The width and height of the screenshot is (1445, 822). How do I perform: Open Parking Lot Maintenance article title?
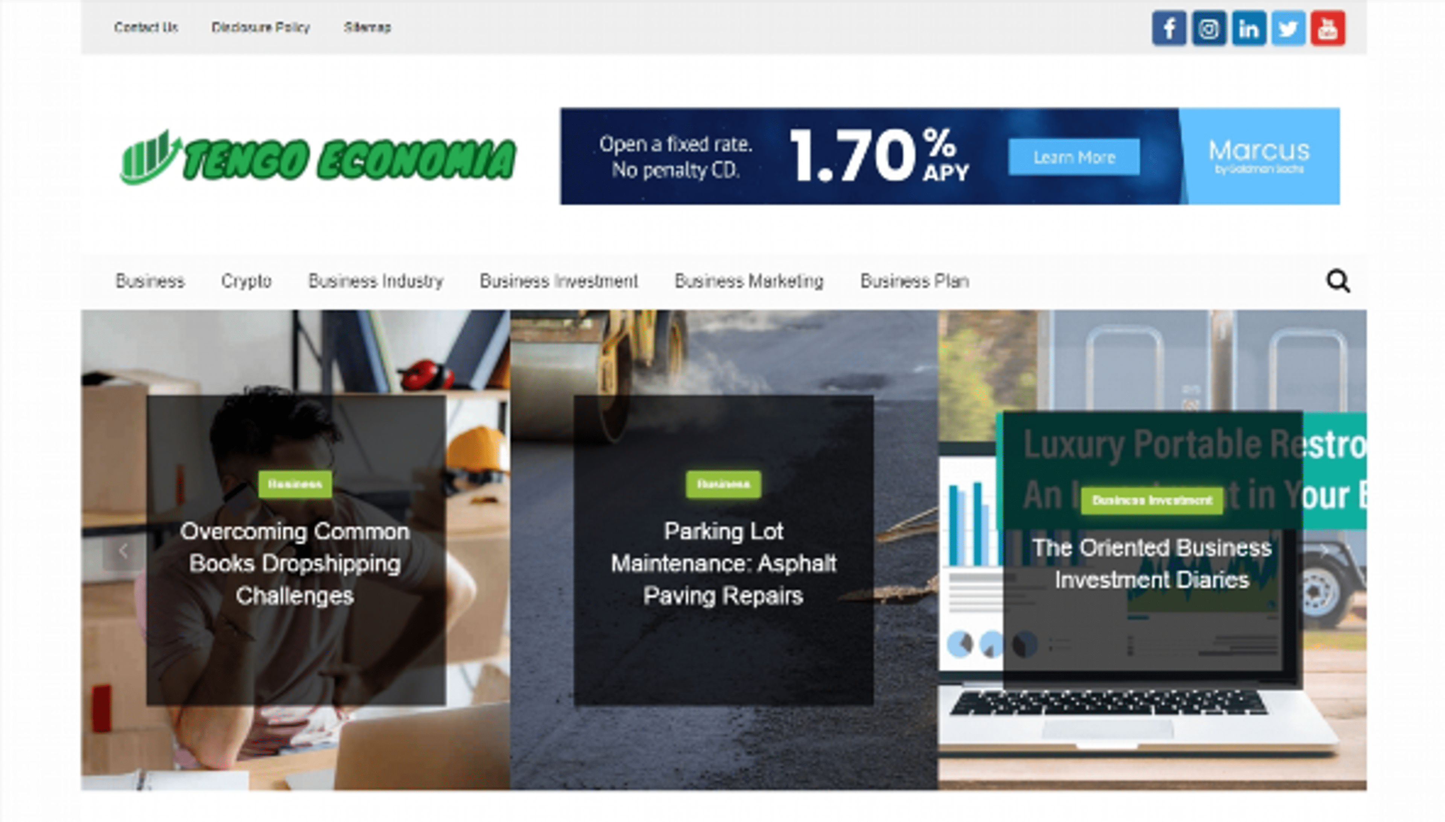click(723, 563)
